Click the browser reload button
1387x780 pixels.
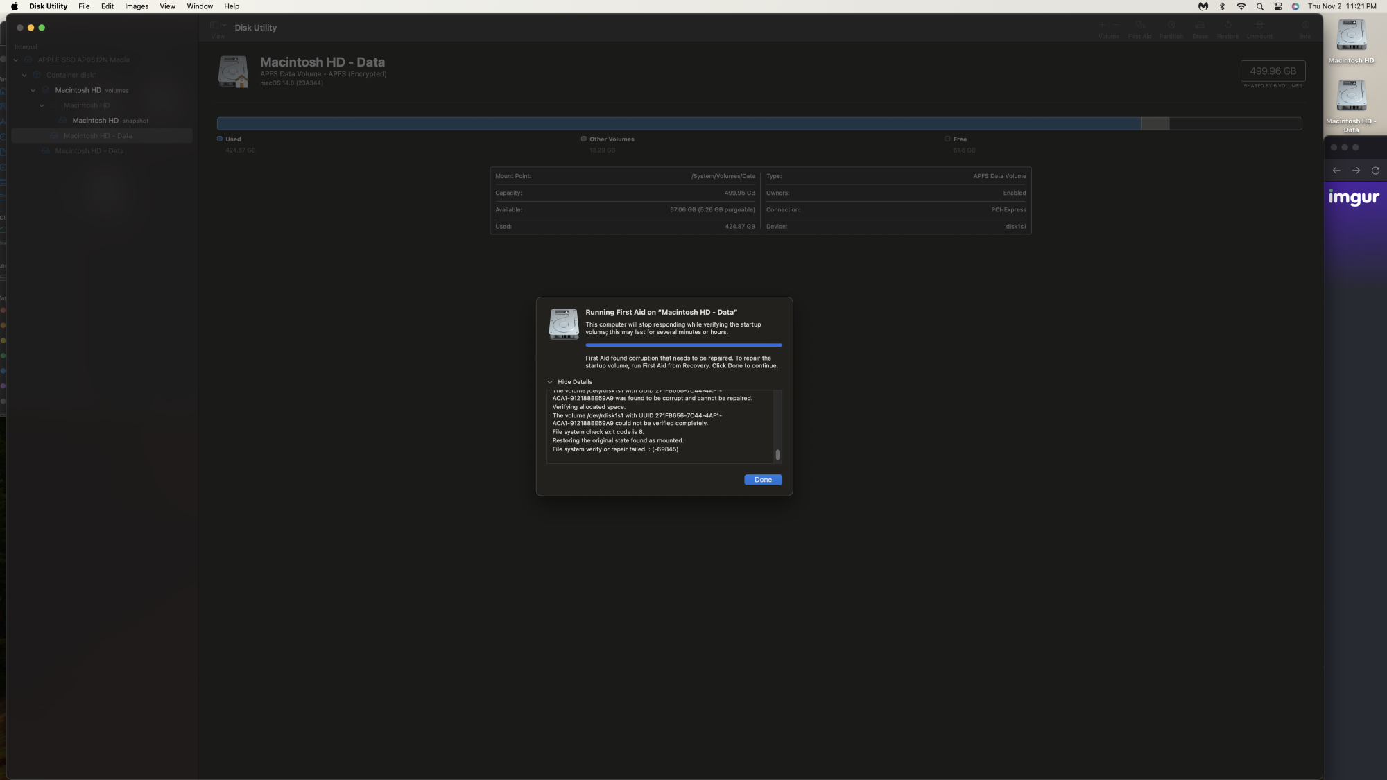click(1375, 171)
